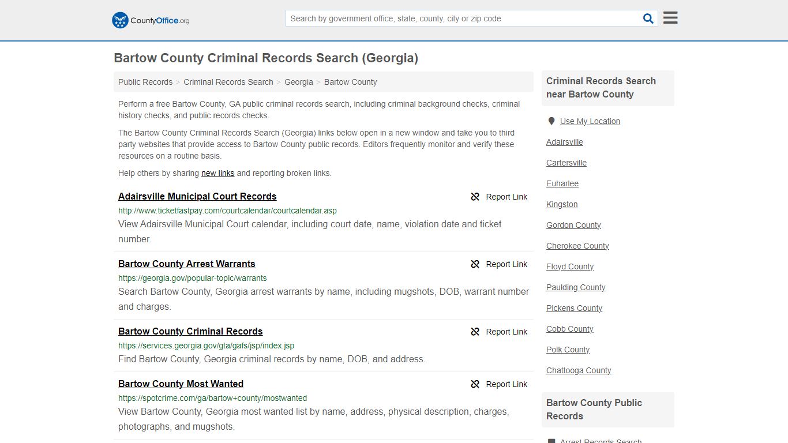Click the CountyOffice.org logo
Screen dimensions: 788x443
pyautogui.click(x=151, y=20)
